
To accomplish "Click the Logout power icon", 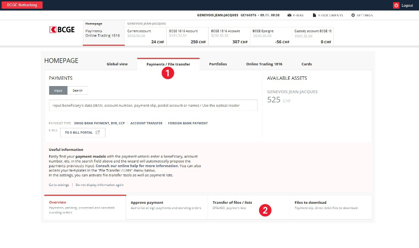I will click(x=396, y=5).
